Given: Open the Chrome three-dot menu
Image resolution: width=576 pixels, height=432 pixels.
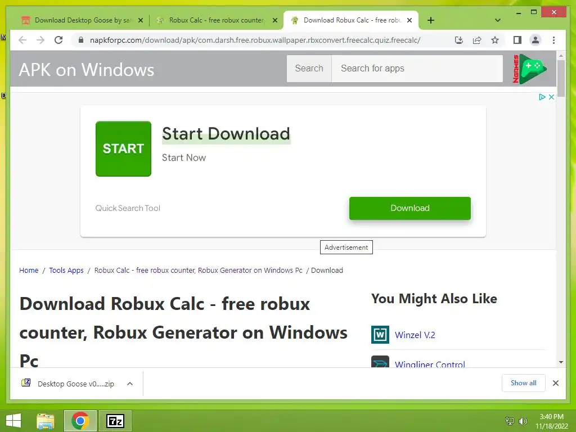Looking at the screenshot, I should tap(553, 40).
